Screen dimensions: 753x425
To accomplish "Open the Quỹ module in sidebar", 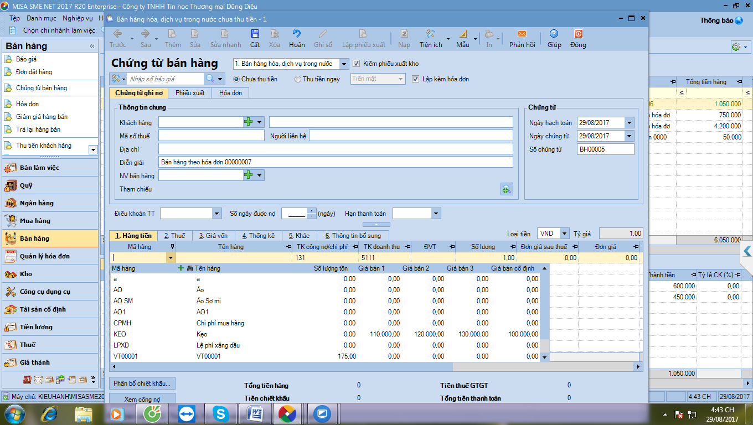I will tap(50, 185).
